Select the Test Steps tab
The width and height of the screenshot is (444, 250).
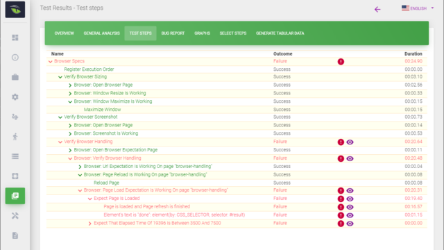[x=140, y=33]
